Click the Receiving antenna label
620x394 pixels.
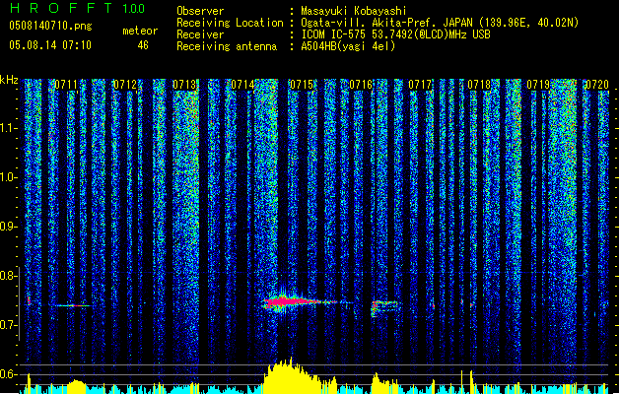227,46
